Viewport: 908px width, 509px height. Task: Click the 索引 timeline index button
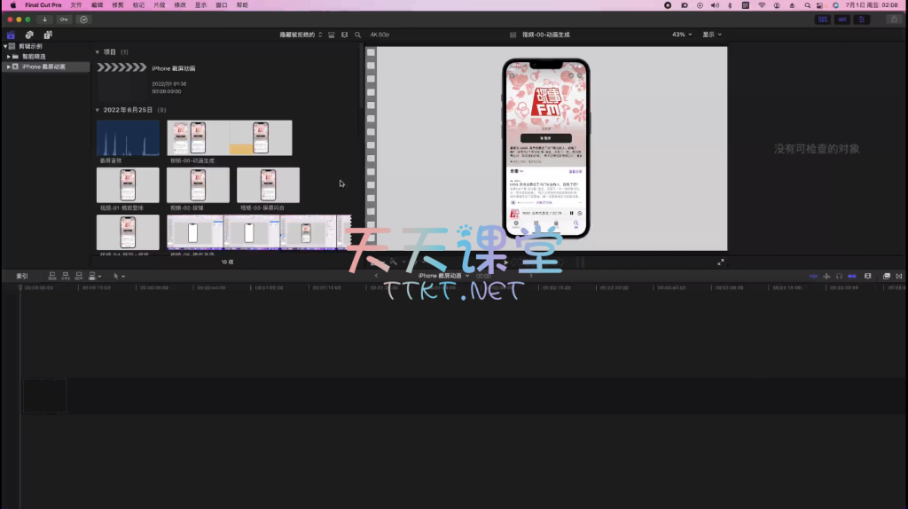(21, 276)
